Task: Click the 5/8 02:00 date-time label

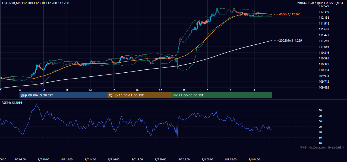Action: click(x=231, y=160)
